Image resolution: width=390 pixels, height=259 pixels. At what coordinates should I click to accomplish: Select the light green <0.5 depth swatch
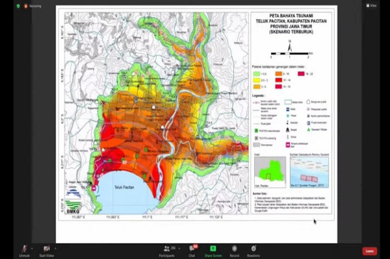click(x=257, y=74)
